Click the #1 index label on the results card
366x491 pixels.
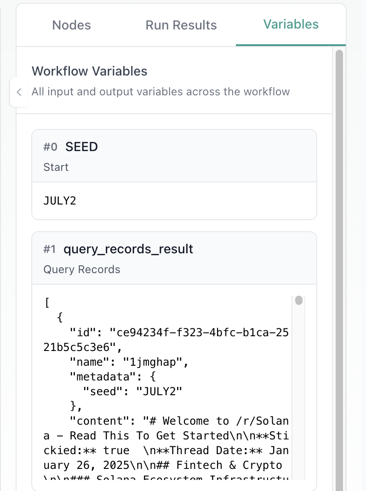[x=51, y=249]
